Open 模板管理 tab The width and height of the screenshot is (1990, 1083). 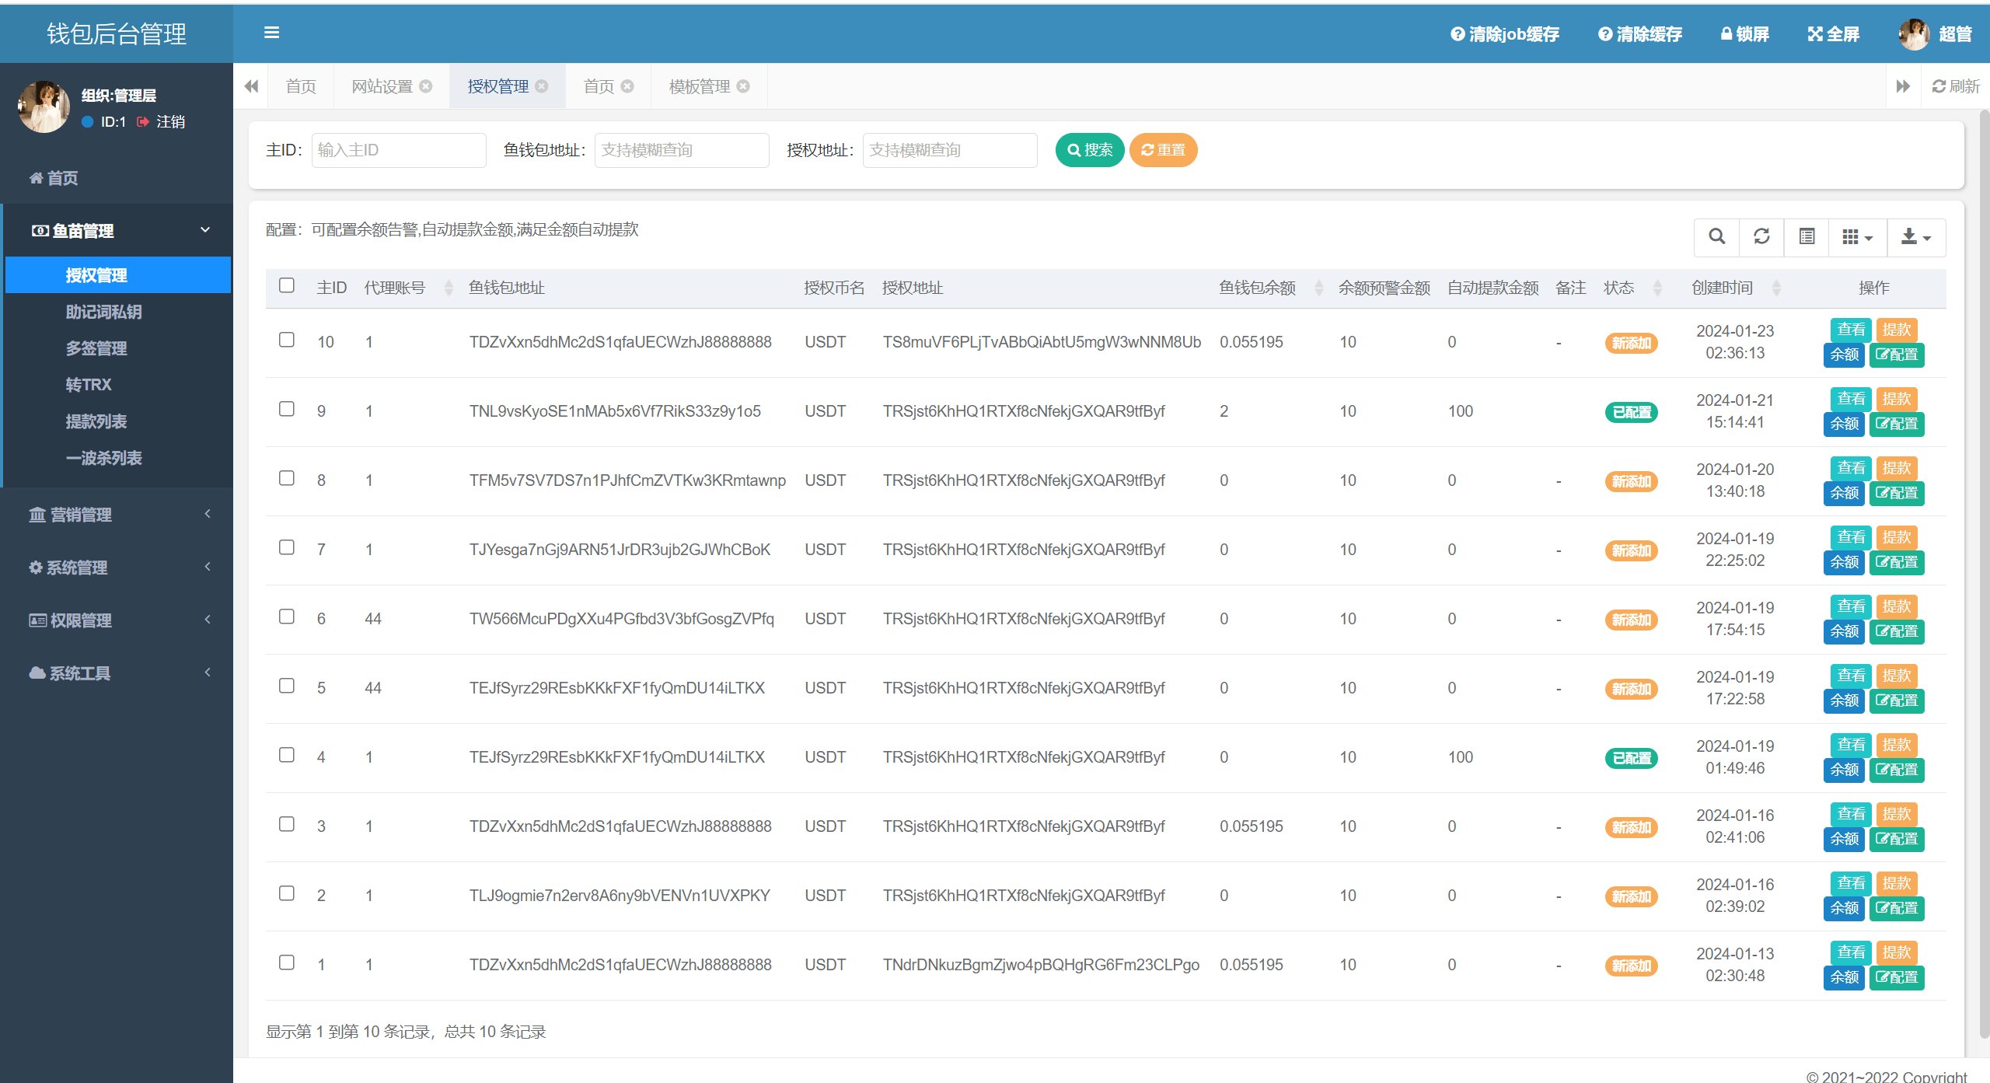(694, 86)
